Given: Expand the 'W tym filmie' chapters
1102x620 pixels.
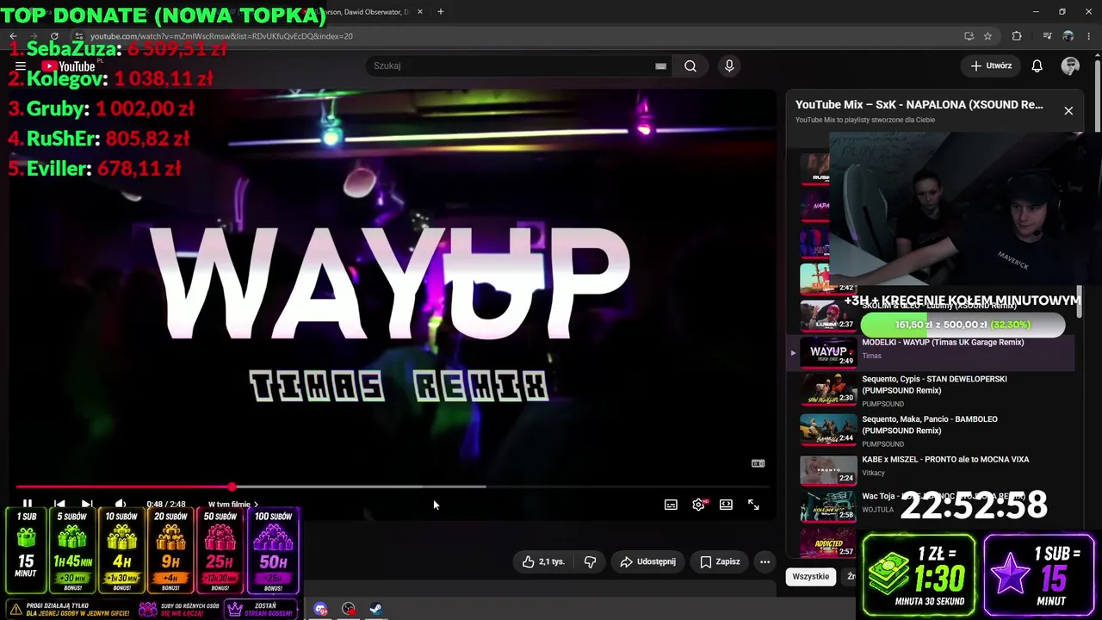Looking at the screenshot, I should 232,505.
